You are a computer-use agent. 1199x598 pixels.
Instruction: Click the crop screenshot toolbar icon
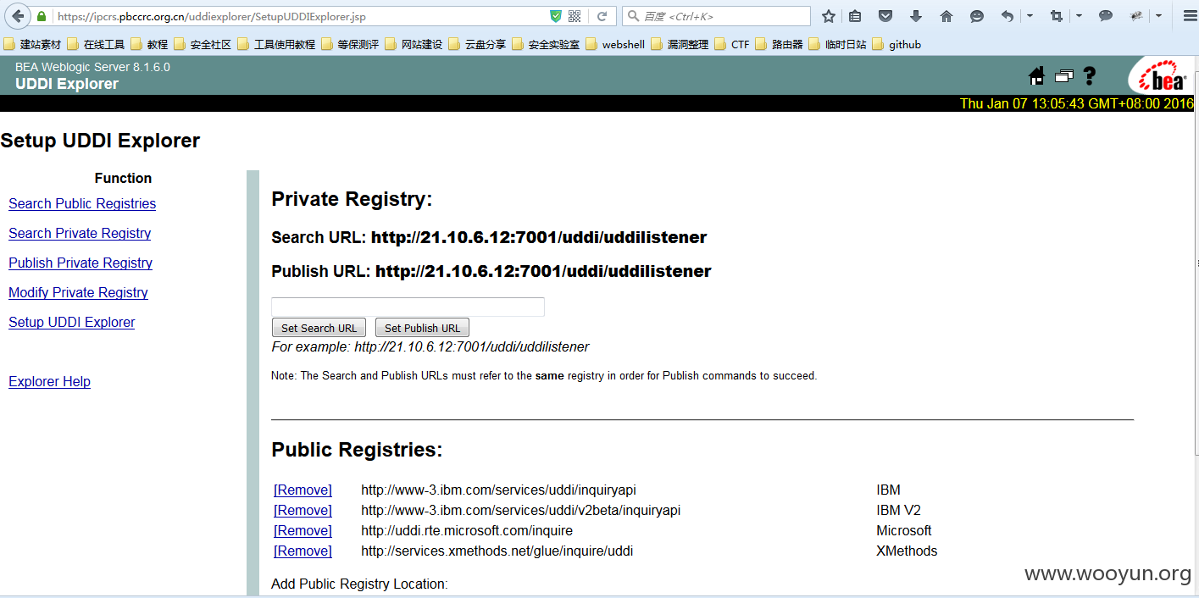tap(1056, 16)
